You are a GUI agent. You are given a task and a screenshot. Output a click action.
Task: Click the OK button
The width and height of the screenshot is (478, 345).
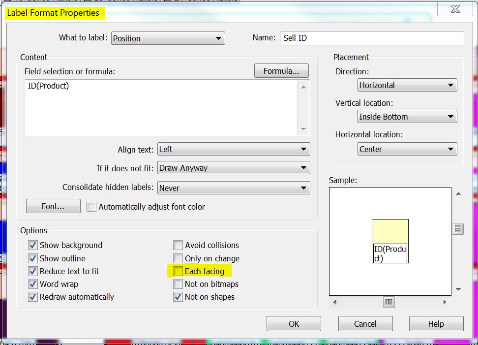pos(294,324)
